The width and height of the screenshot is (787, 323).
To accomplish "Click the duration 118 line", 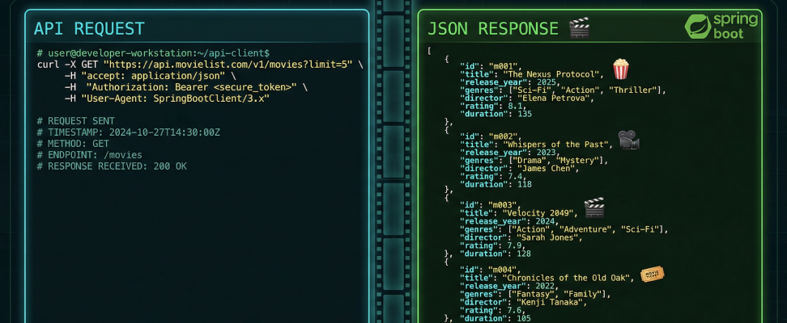I will point(496,184).
